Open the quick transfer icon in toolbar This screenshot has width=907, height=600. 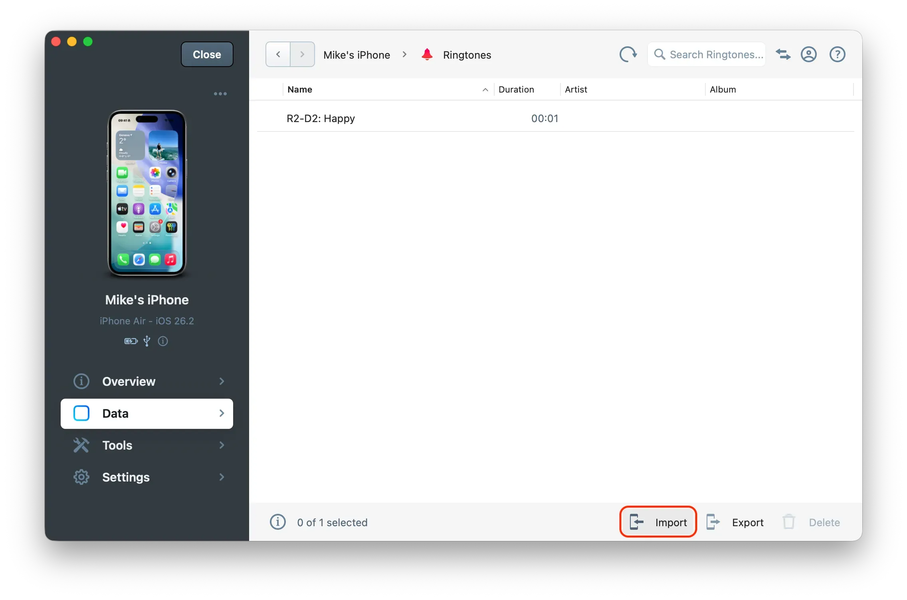(783, 54)
